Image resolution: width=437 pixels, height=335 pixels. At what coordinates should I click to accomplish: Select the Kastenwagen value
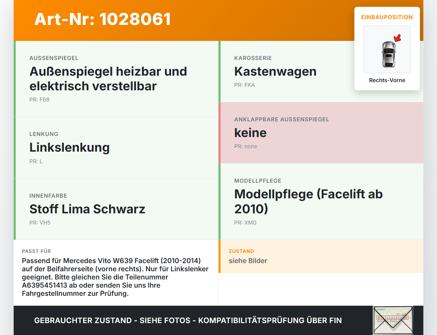click(x=276, y=72)
